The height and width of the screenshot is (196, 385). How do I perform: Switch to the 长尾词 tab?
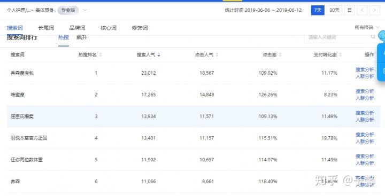tap(46, 28)
